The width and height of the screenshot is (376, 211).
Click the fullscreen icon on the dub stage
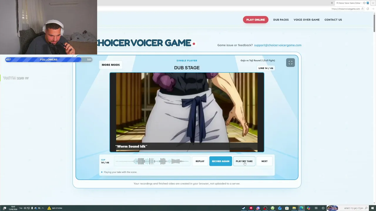click(x=290, y=63)
